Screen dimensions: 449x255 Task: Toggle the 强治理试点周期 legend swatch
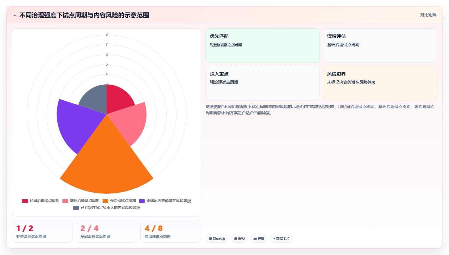[x=105, y=201]
